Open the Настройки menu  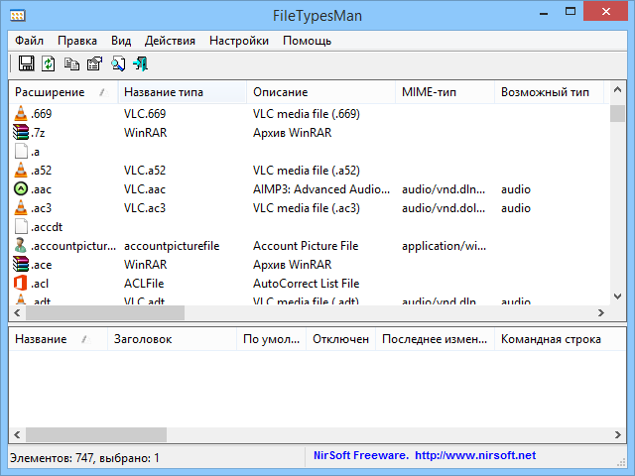pyautogui.click(x=238, y=41)
